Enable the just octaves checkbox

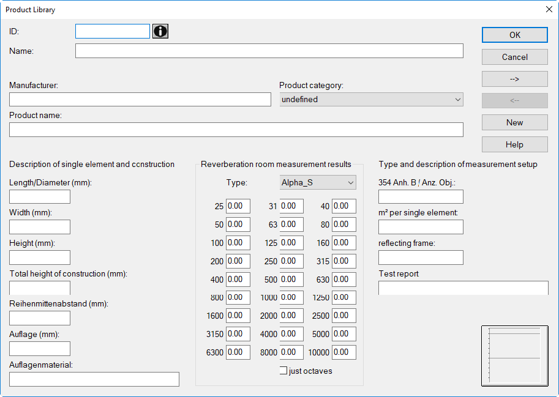[283, 371]
